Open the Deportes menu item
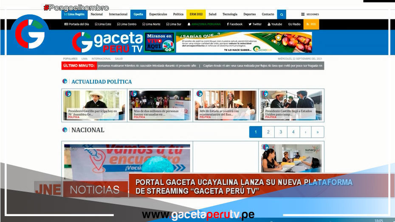Screen dimensions: 395x222 249,14
